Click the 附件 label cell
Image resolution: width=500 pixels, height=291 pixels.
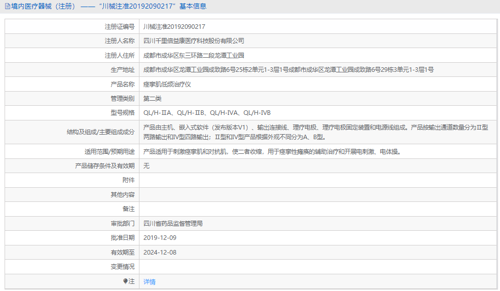coord(72,180)
